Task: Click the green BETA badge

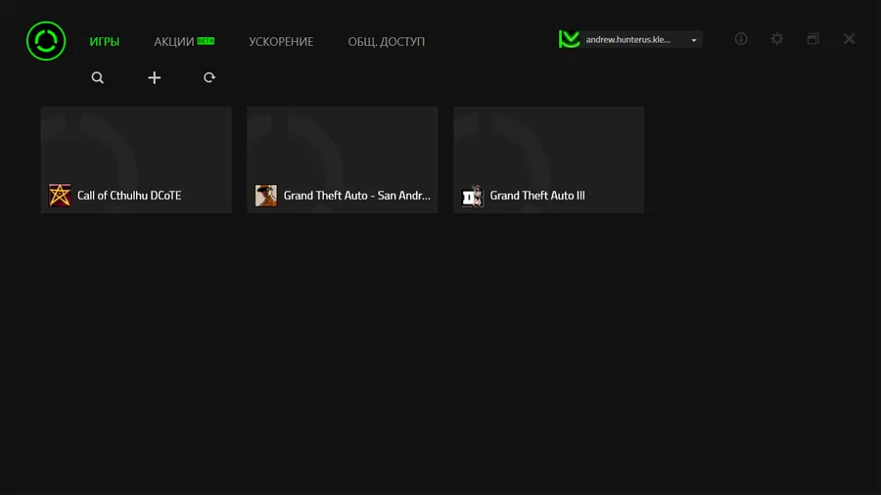Action: point(206,41)
